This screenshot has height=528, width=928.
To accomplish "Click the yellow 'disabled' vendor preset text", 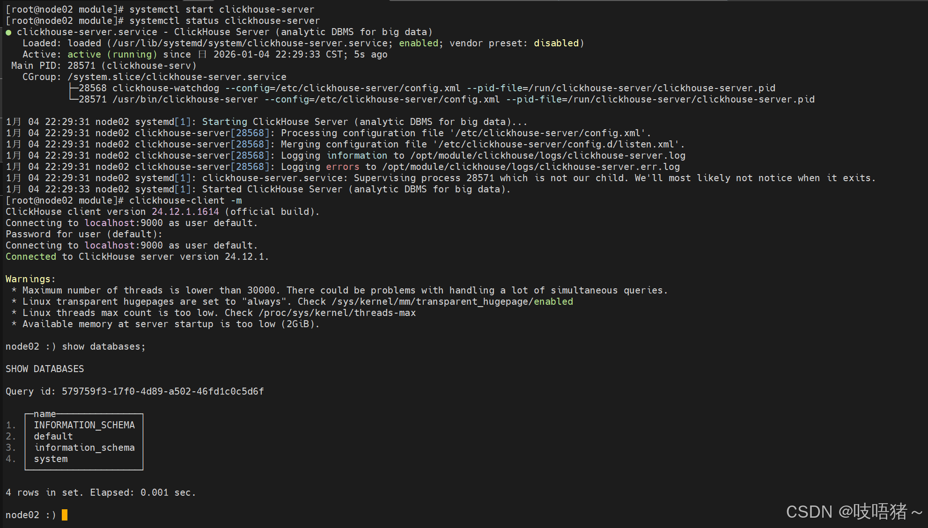I will [x=556, y=43].
